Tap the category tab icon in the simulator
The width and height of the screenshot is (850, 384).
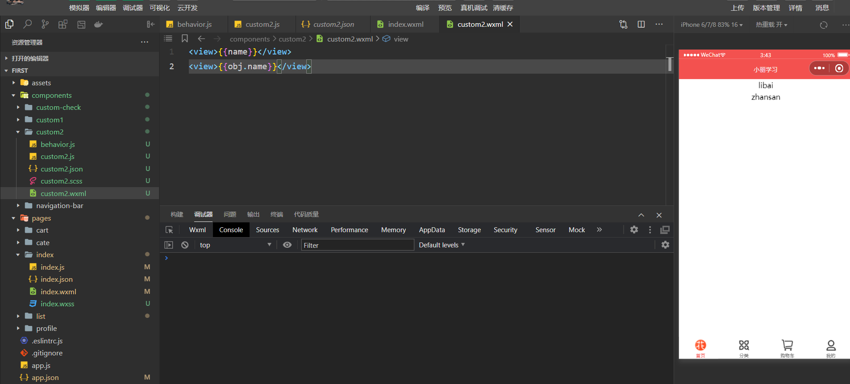click(x=744, y=348)
